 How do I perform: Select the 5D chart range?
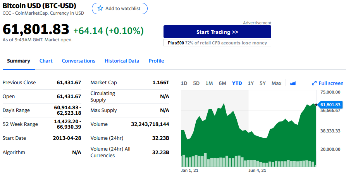(x=196, y=83)
